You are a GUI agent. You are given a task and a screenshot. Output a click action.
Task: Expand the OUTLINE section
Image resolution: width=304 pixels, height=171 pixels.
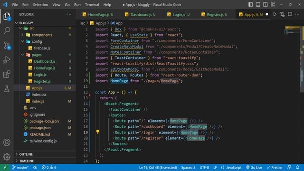[x=17, y=154]
